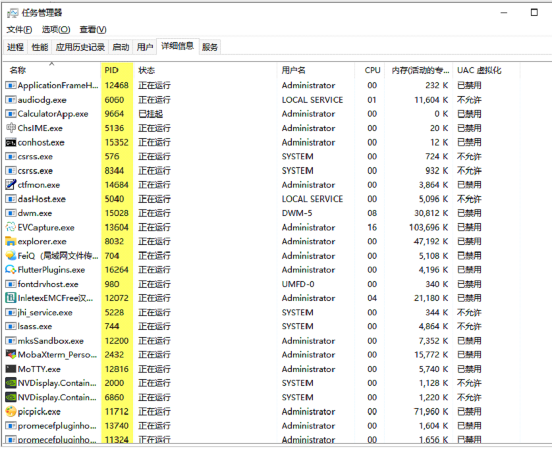Click memory value 47,192 K
Viewport: 552px width, 449px height.
(x=431, y=242)
